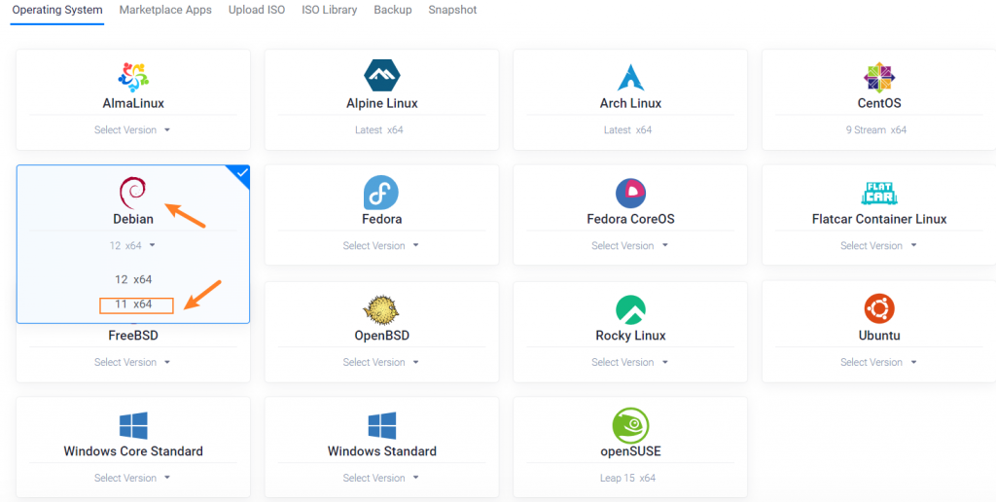Click the Rocky Linux logo icon
The width and height of the screenshot is (996, 502).
tap(630, 309)
